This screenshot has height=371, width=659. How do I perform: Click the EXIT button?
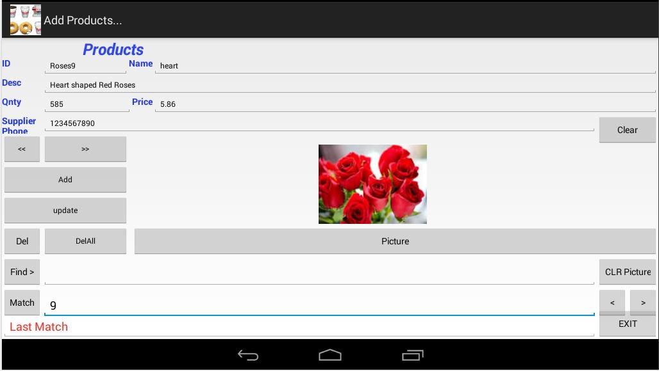pos(628,324)
